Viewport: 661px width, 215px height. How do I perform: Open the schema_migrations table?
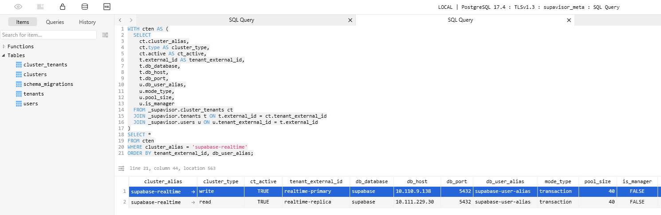coord(48,84)
